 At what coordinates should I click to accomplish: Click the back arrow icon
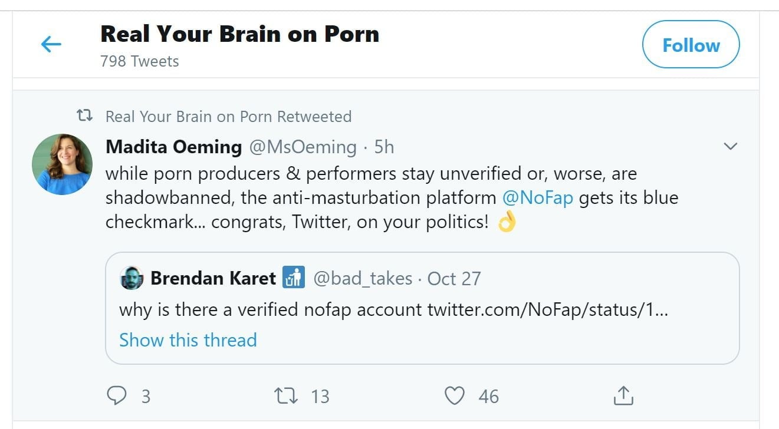click(x=51, y=44)
